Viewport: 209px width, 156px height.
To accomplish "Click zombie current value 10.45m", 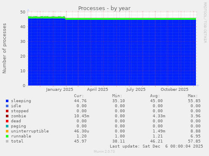I will point(82,116).
